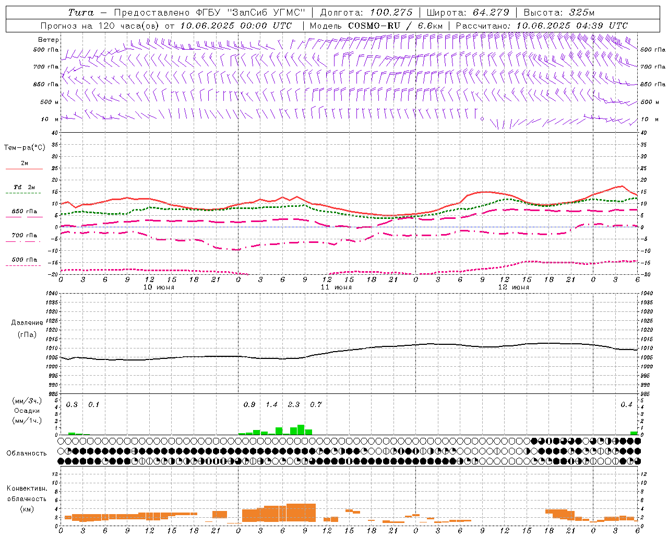Click the "11 июня" date label
This screenshot has width=668, height=535.
click(336, 287)
